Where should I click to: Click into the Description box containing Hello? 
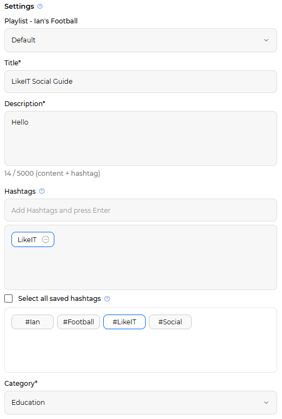[141, 138]
